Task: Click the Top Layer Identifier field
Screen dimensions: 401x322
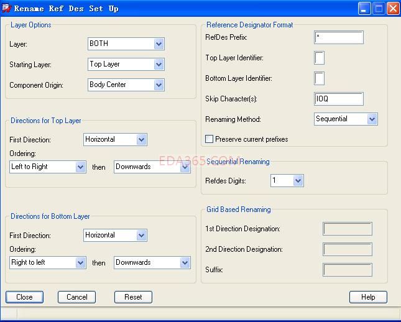Action: (319, 58)
